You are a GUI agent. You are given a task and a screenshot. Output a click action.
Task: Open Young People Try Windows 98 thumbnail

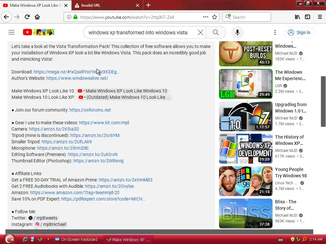pos(245,181)
